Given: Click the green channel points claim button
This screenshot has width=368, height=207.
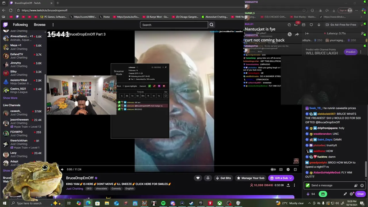Looking at the screenshot, I should 323,194.
